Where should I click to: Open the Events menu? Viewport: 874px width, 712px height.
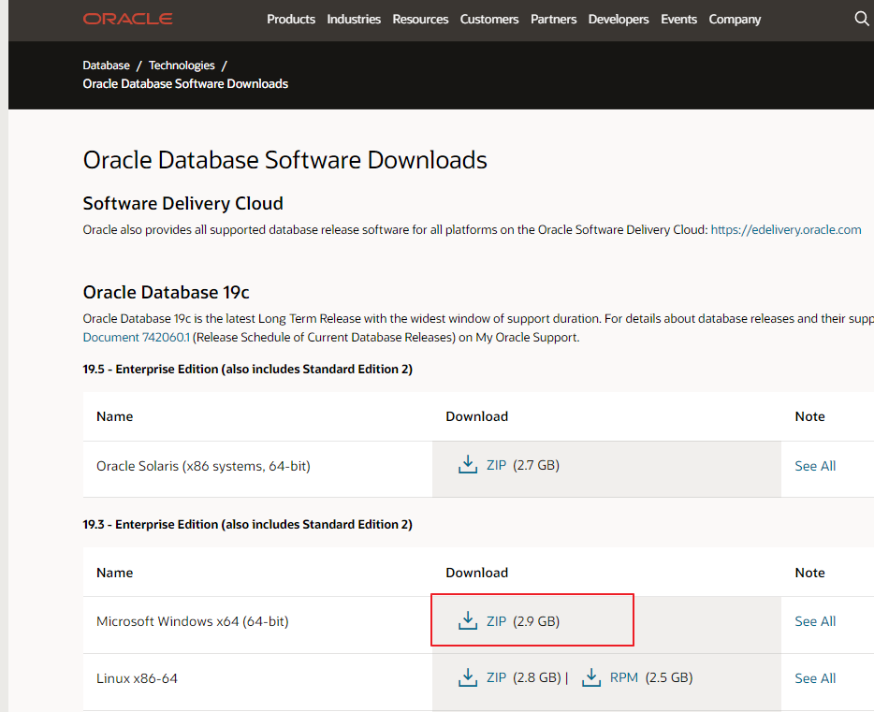pos(679,19)
